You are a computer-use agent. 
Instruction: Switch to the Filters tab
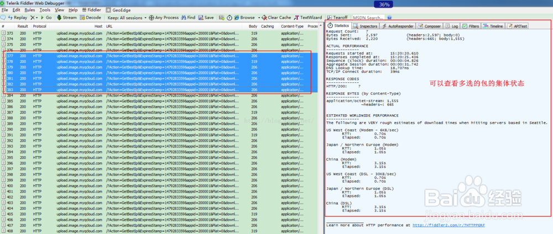pos(471,26)
